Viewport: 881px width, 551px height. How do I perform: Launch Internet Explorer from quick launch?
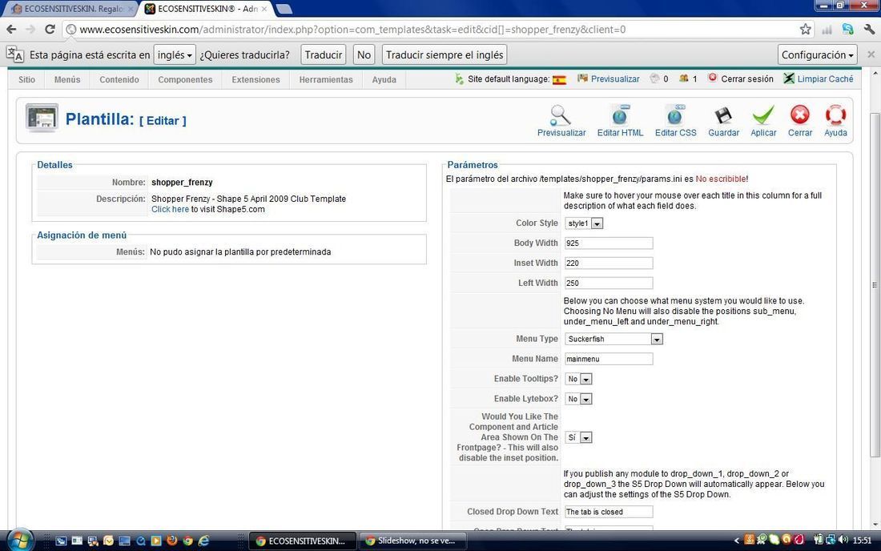point(203,541)
